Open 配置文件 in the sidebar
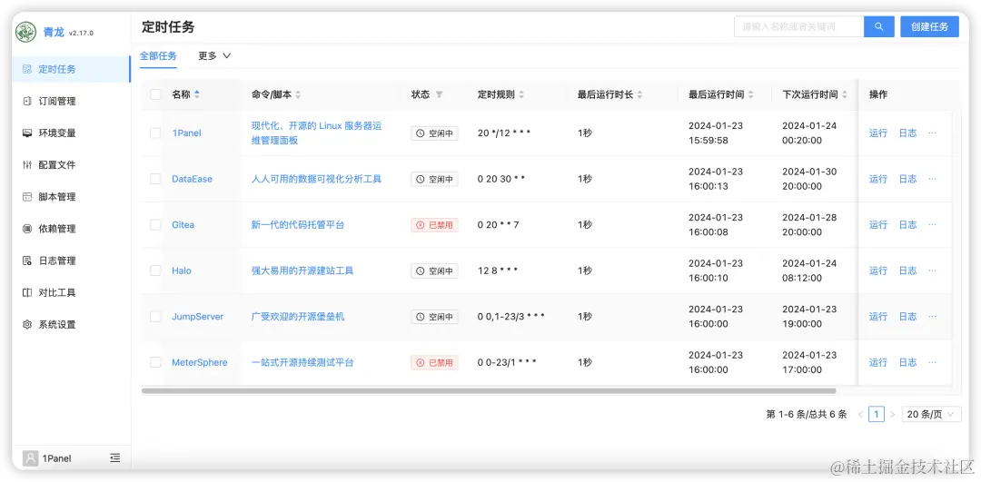Image resolution: width=981 pixels, height=482 pixels. pos(71,165)
